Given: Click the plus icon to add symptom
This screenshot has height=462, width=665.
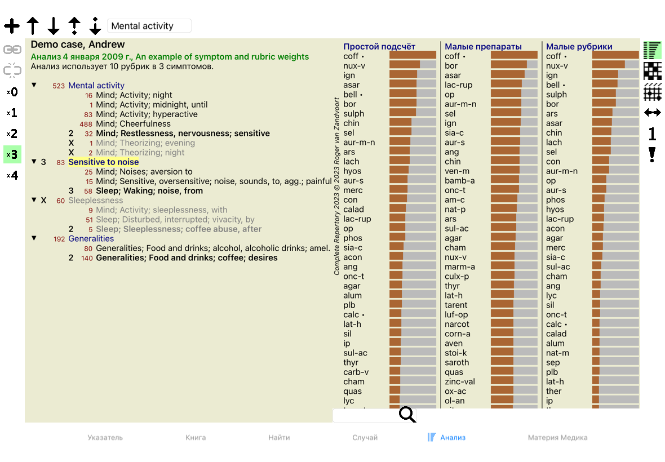Looking at the screenshot, I should click(x=12, y=26).
